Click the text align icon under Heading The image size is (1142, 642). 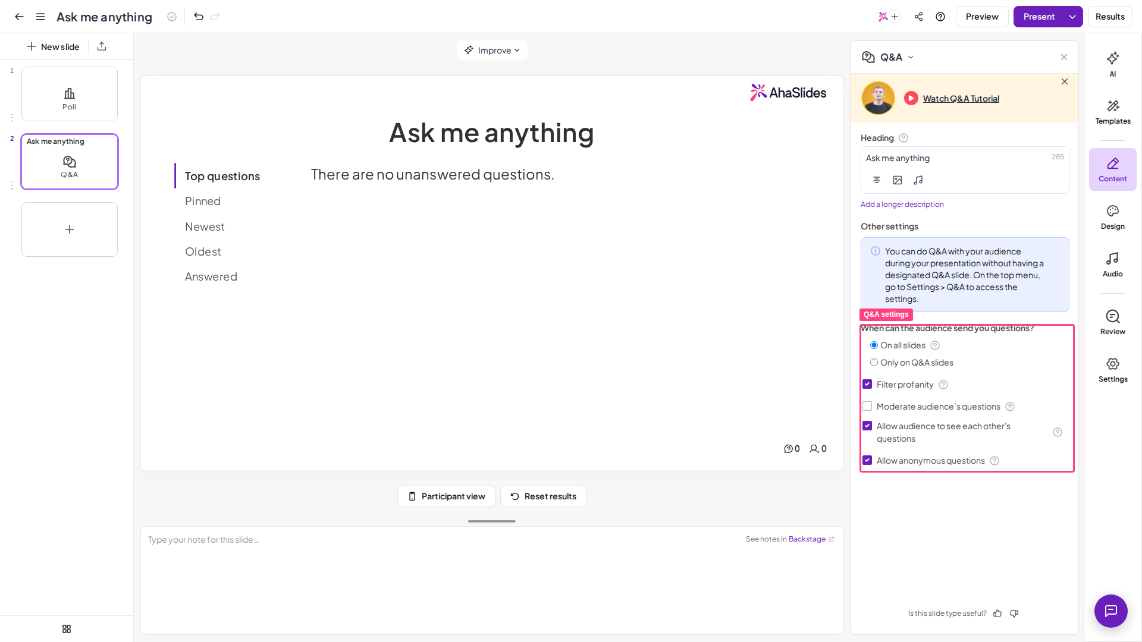[x=877, y=180]
